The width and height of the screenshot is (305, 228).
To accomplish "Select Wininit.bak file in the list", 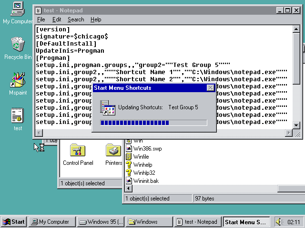I will click(x=144, y=180).
